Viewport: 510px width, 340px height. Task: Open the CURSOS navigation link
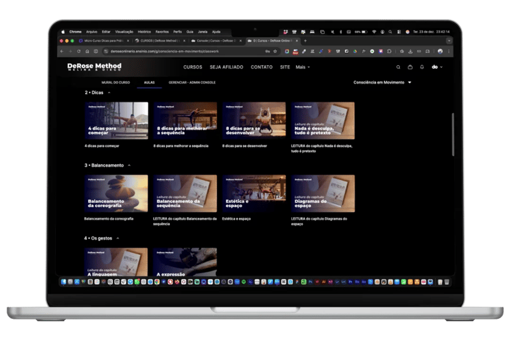[x=193, y=67]
